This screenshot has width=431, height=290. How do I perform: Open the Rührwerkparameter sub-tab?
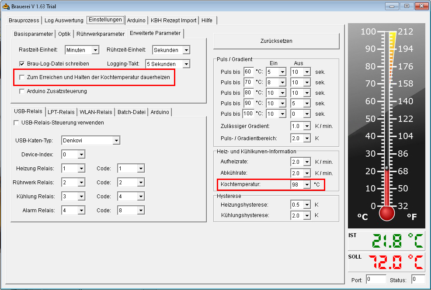(100, 34)
